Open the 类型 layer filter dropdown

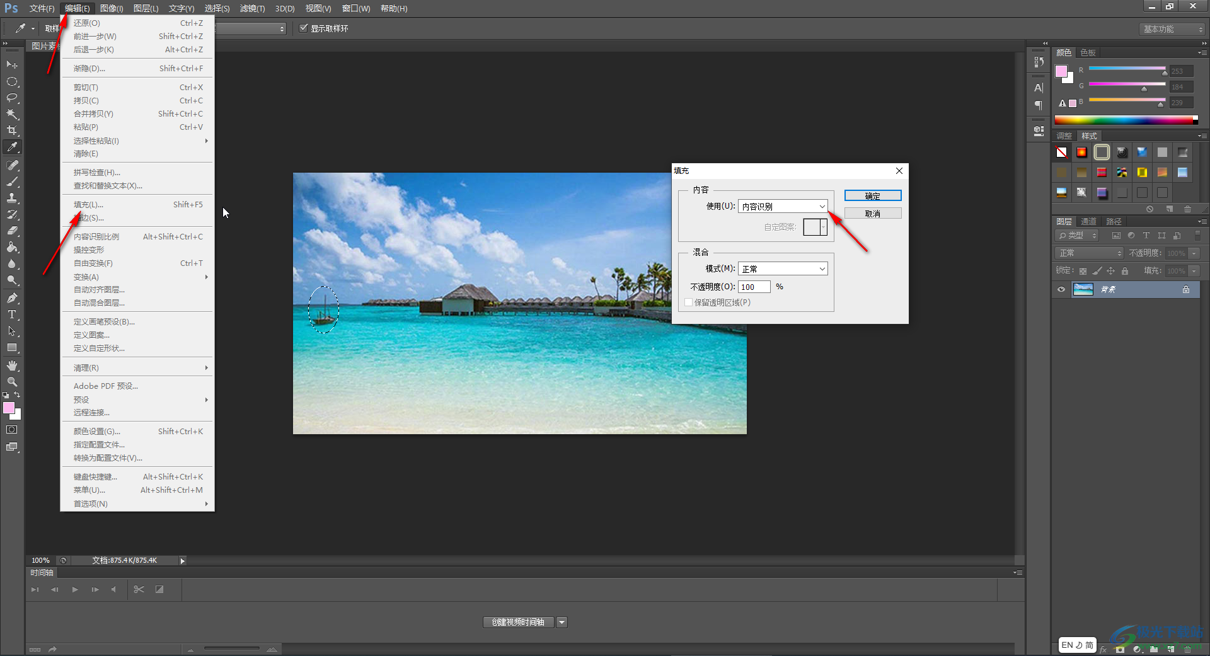[1076, 236]
